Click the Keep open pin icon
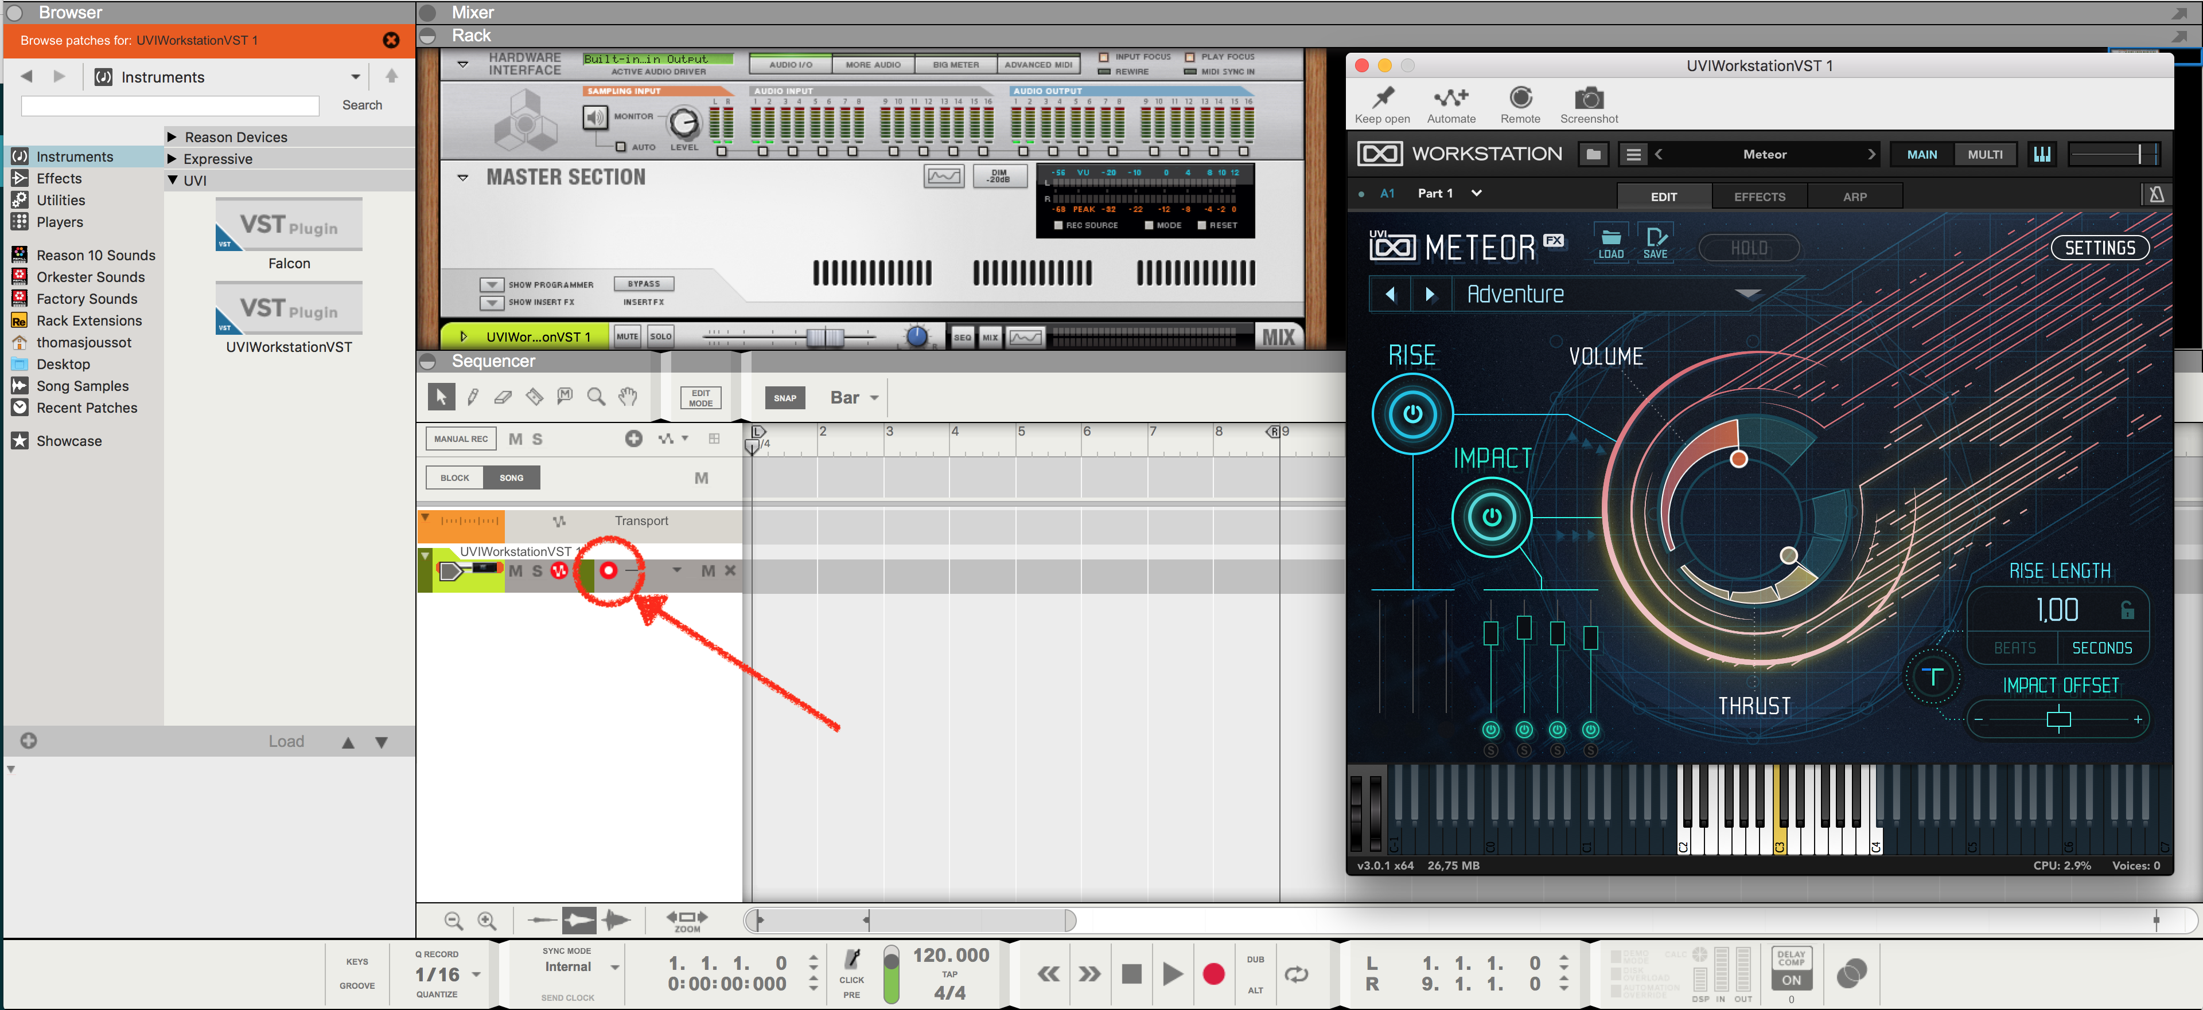The width and height of the screenshot is (2203, 1010). point(1383,97)
